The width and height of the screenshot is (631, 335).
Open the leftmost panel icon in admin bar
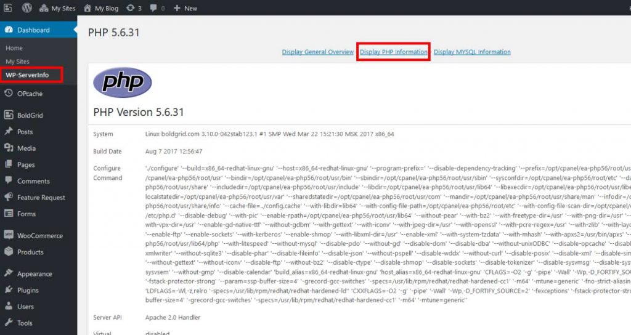pyautogui.click(x=7, y=7)
